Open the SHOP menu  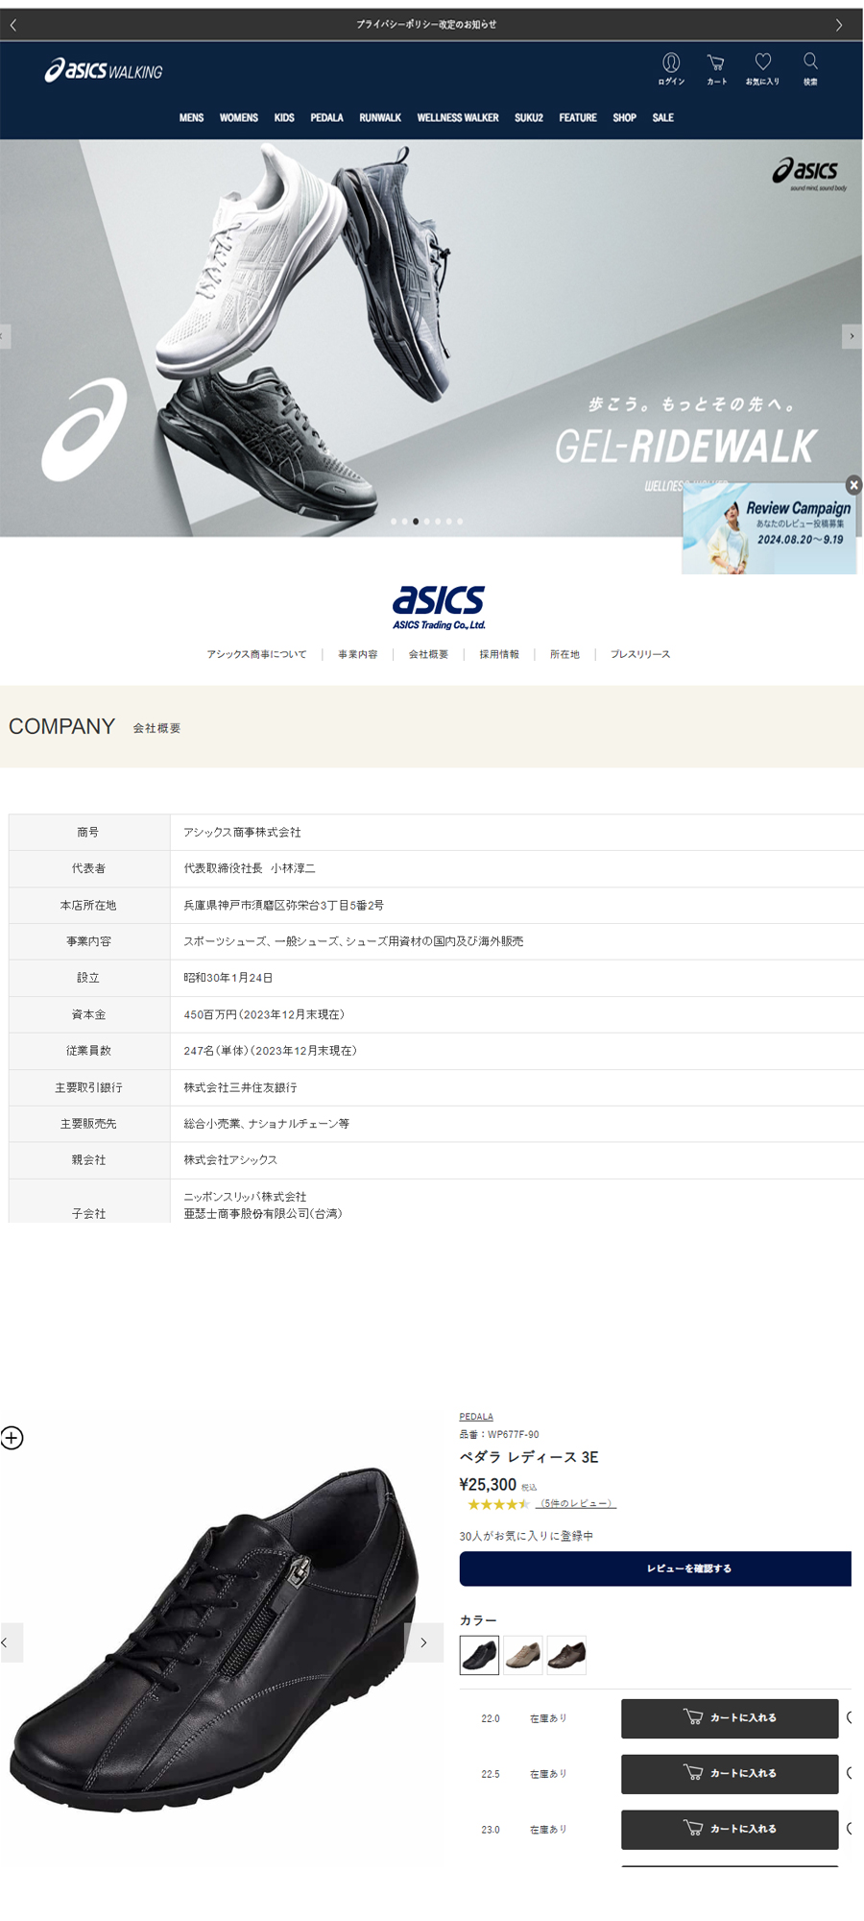(x=625, y=118)
